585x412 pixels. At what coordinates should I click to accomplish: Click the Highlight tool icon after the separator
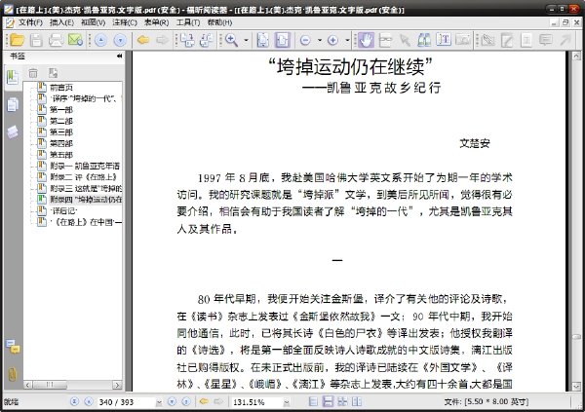coord(487,40)
